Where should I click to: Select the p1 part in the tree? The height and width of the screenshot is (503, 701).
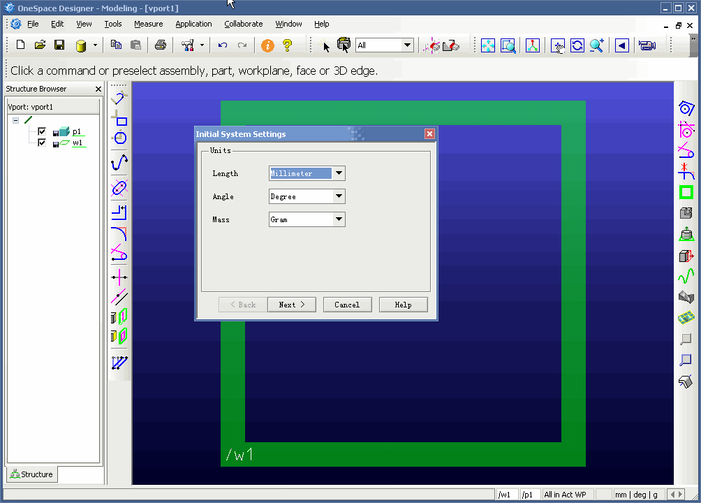click(77, 131)
